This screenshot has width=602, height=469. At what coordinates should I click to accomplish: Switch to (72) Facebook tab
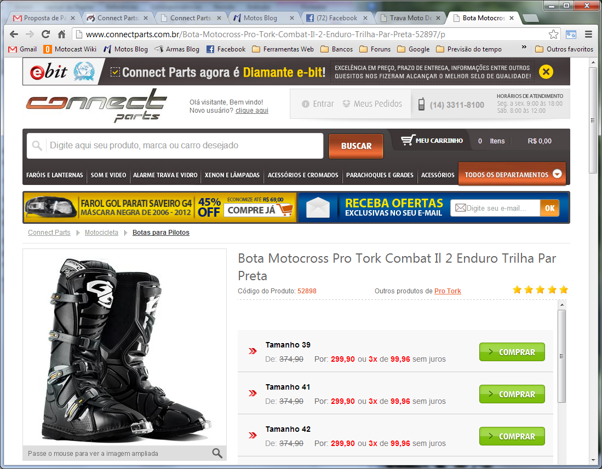337,18
